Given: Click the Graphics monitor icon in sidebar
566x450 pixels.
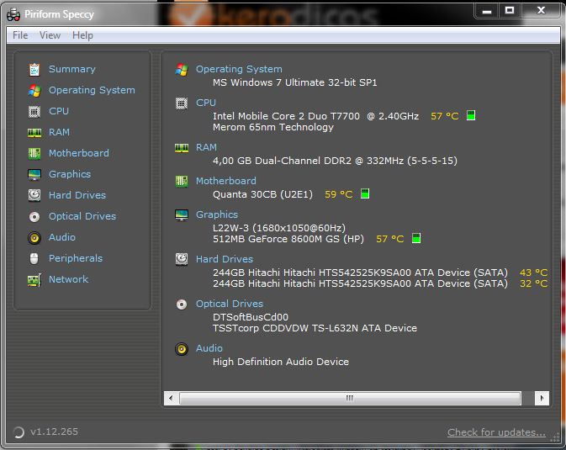Looking at the screenshot, I should click(x=34, y=175).
